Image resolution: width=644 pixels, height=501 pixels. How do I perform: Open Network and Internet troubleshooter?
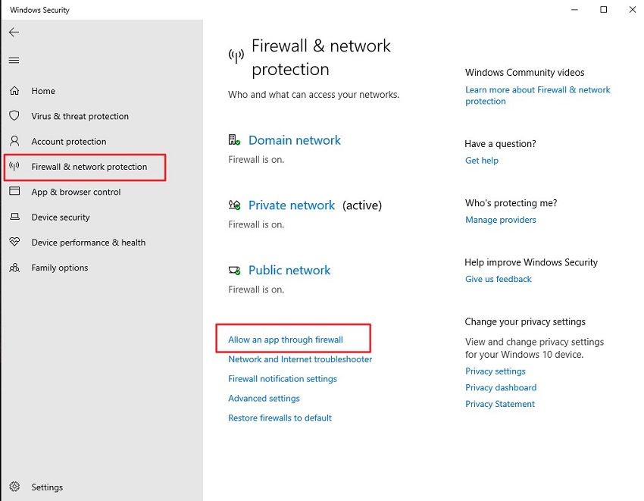pos(300,359)
